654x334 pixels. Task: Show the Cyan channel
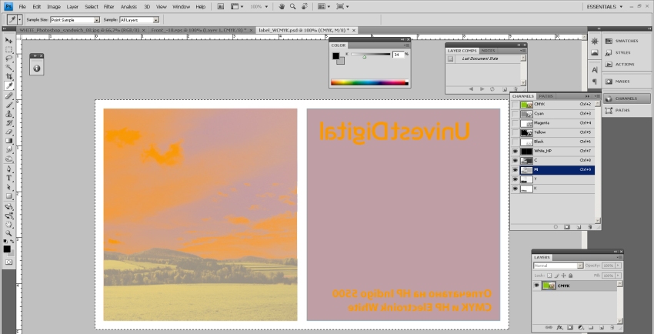(x=515, y=114)
